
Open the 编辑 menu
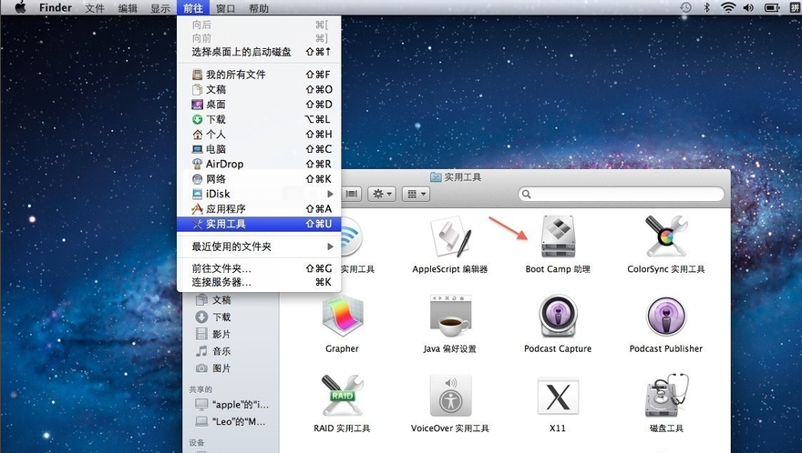(x=128, y=8)
